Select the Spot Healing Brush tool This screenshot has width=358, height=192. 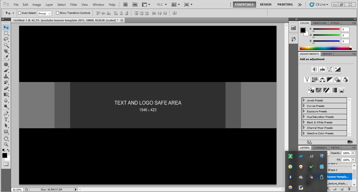pos(6,64)
